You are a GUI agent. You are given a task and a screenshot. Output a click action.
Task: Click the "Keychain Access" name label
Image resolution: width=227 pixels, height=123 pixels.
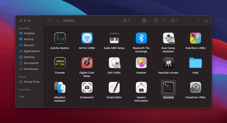168,73
